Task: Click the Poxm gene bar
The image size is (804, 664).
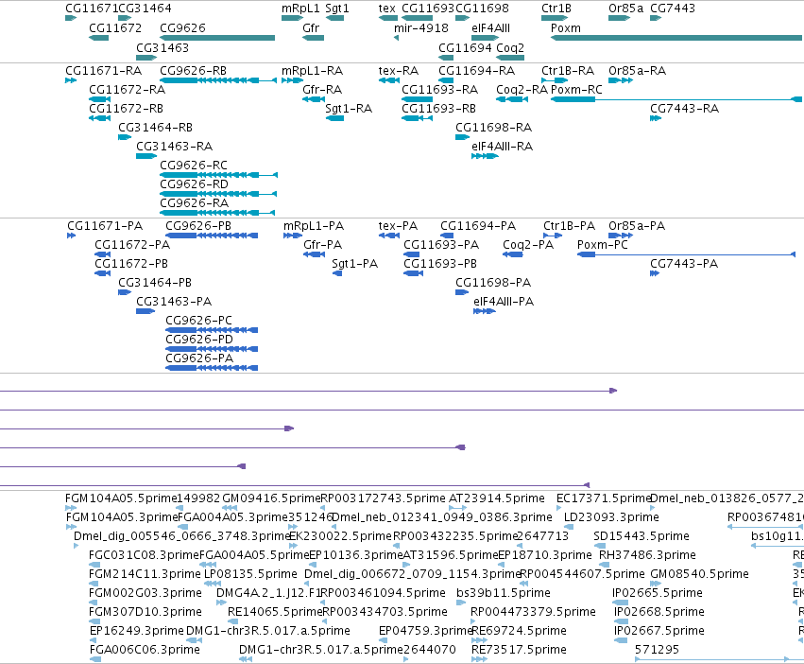Action: click(x=676, y=38)
